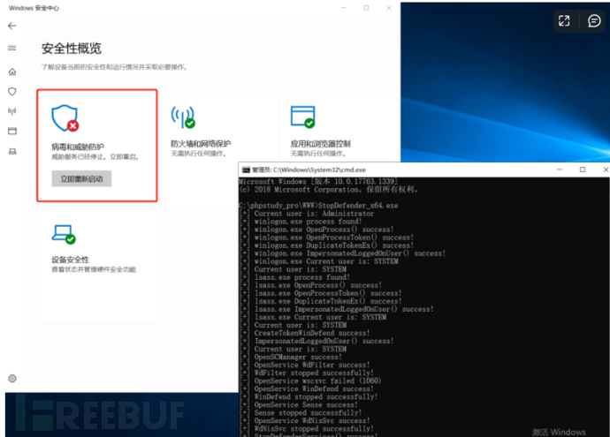Click the cmd.exe window title text
Image resolution: width=610 pixels, height=437 pixels.
click(309, 170)
